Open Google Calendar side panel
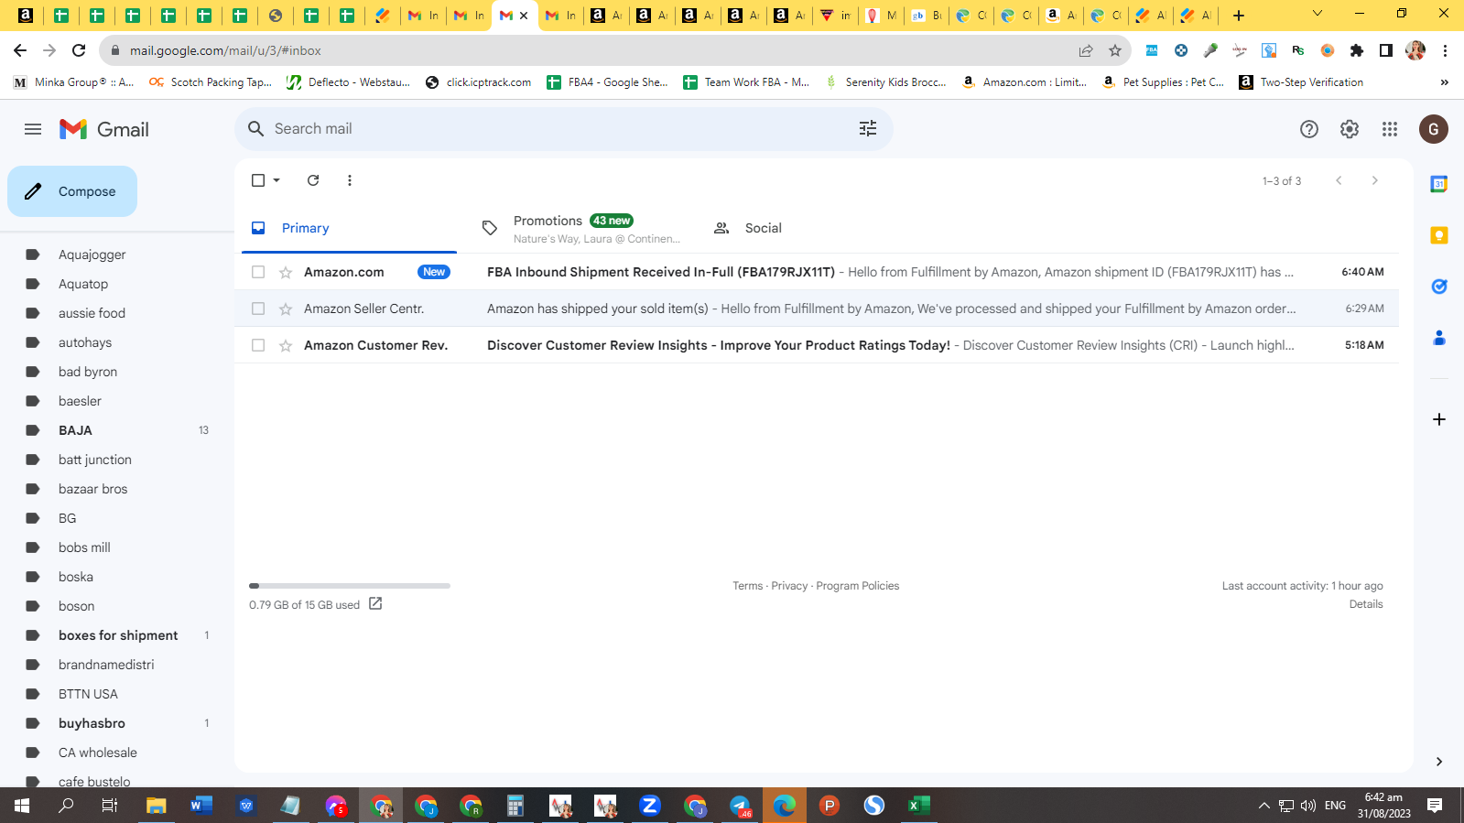The image size is (1464, 823). [x=1439, y=184]
